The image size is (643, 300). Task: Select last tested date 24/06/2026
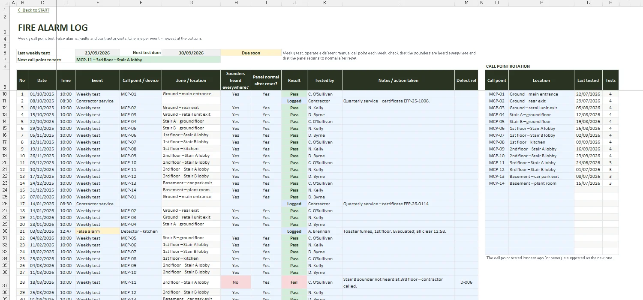[588, 162]
